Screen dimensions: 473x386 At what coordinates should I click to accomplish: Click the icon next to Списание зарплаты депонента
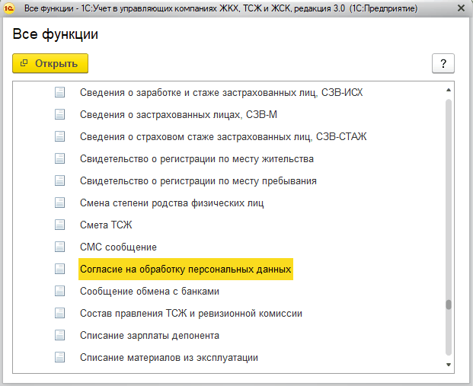[x=59, y=335]
